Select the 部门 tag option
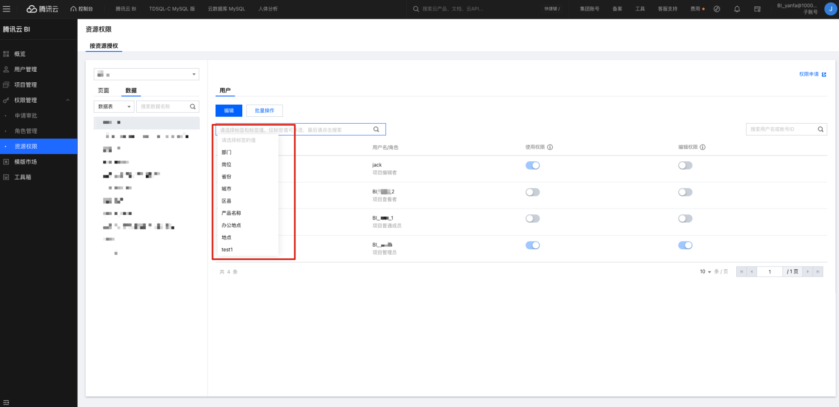The image size is (839, 407). 248,152
